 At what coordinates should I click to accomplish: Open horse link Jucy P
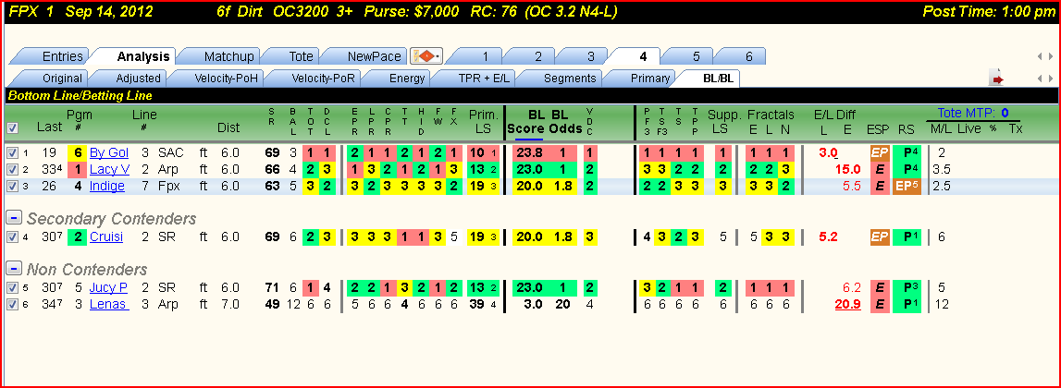pos(107,288)
